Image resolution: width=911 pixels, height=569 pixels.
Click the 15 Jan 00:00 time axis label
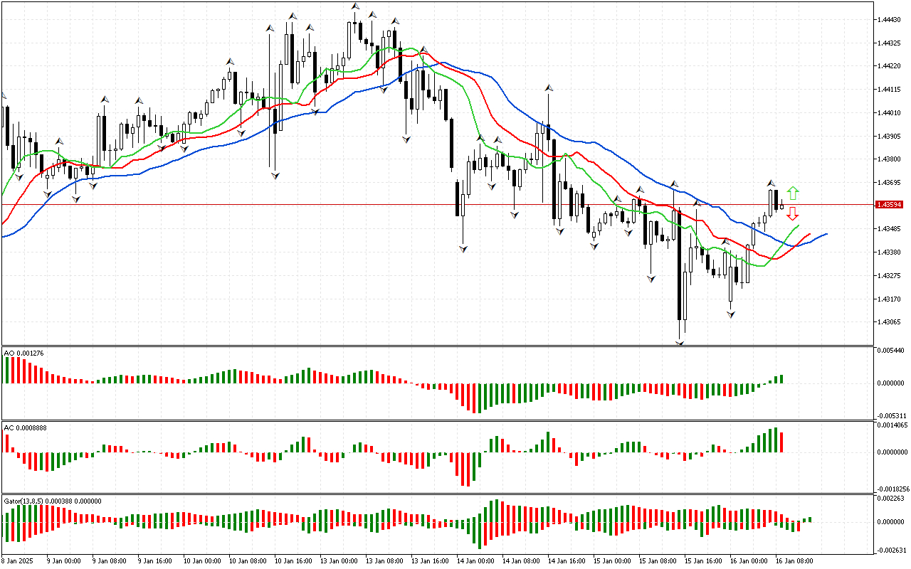(x=613, y=561)
